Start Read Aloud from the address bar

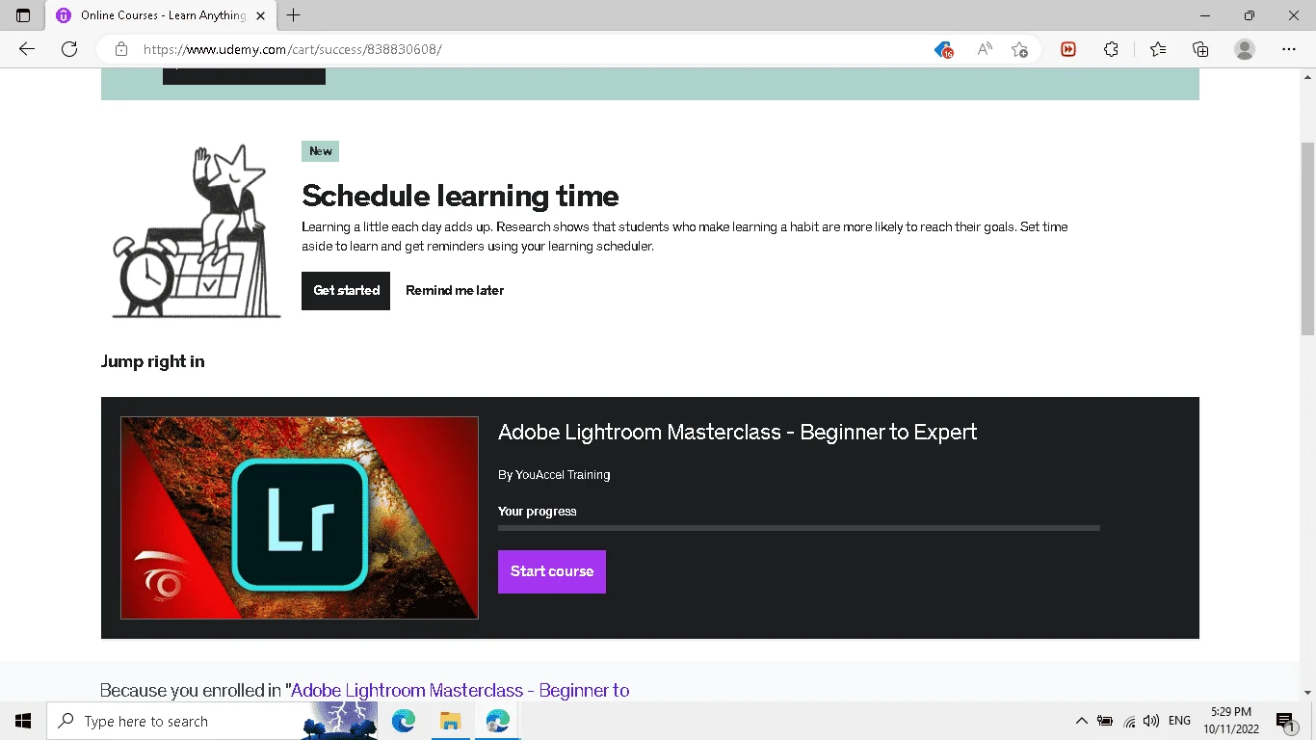[985, 49]
